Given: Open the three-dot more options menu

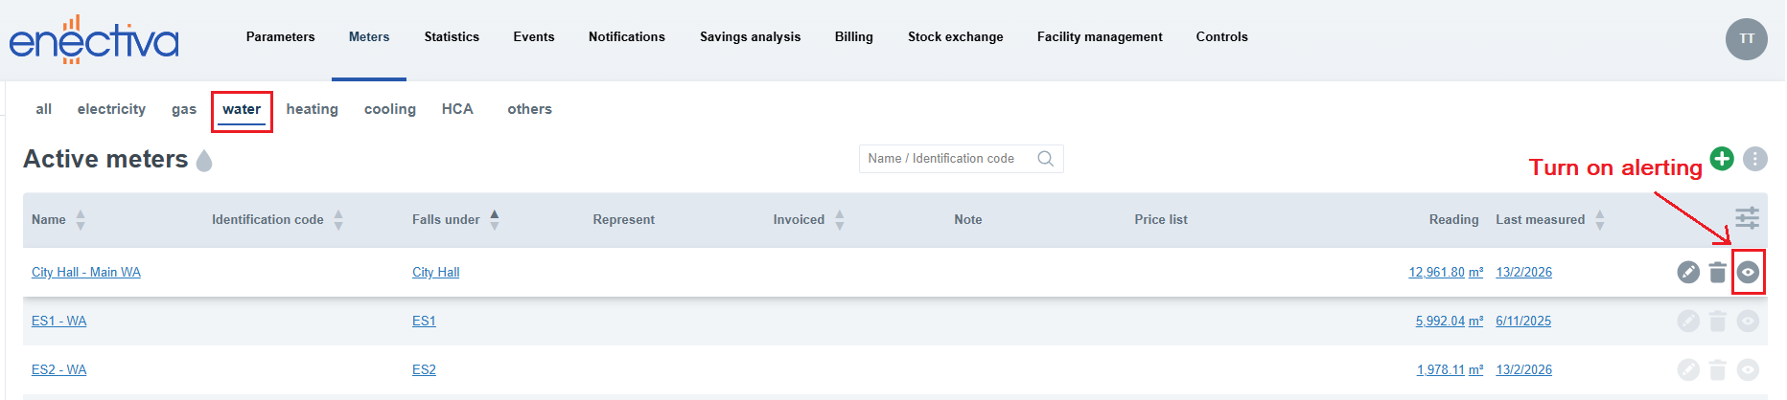Looking at the screenshot, I should coord(1755,159).
